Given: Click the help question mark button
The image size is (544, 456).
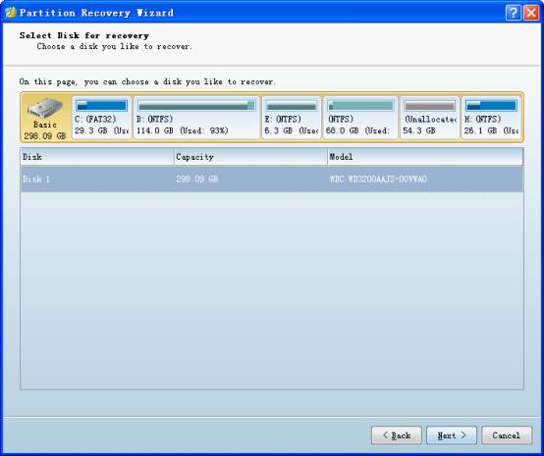Looking at the screenshot, I should [514, 13].
